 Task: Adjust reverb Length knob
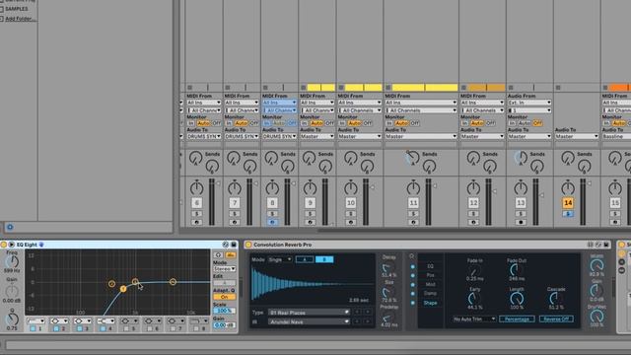click(517, 299)
